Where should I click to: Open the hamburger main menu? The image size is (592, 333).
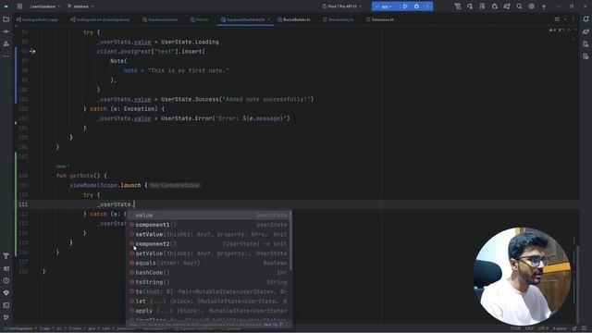click(x=19, y=6)
